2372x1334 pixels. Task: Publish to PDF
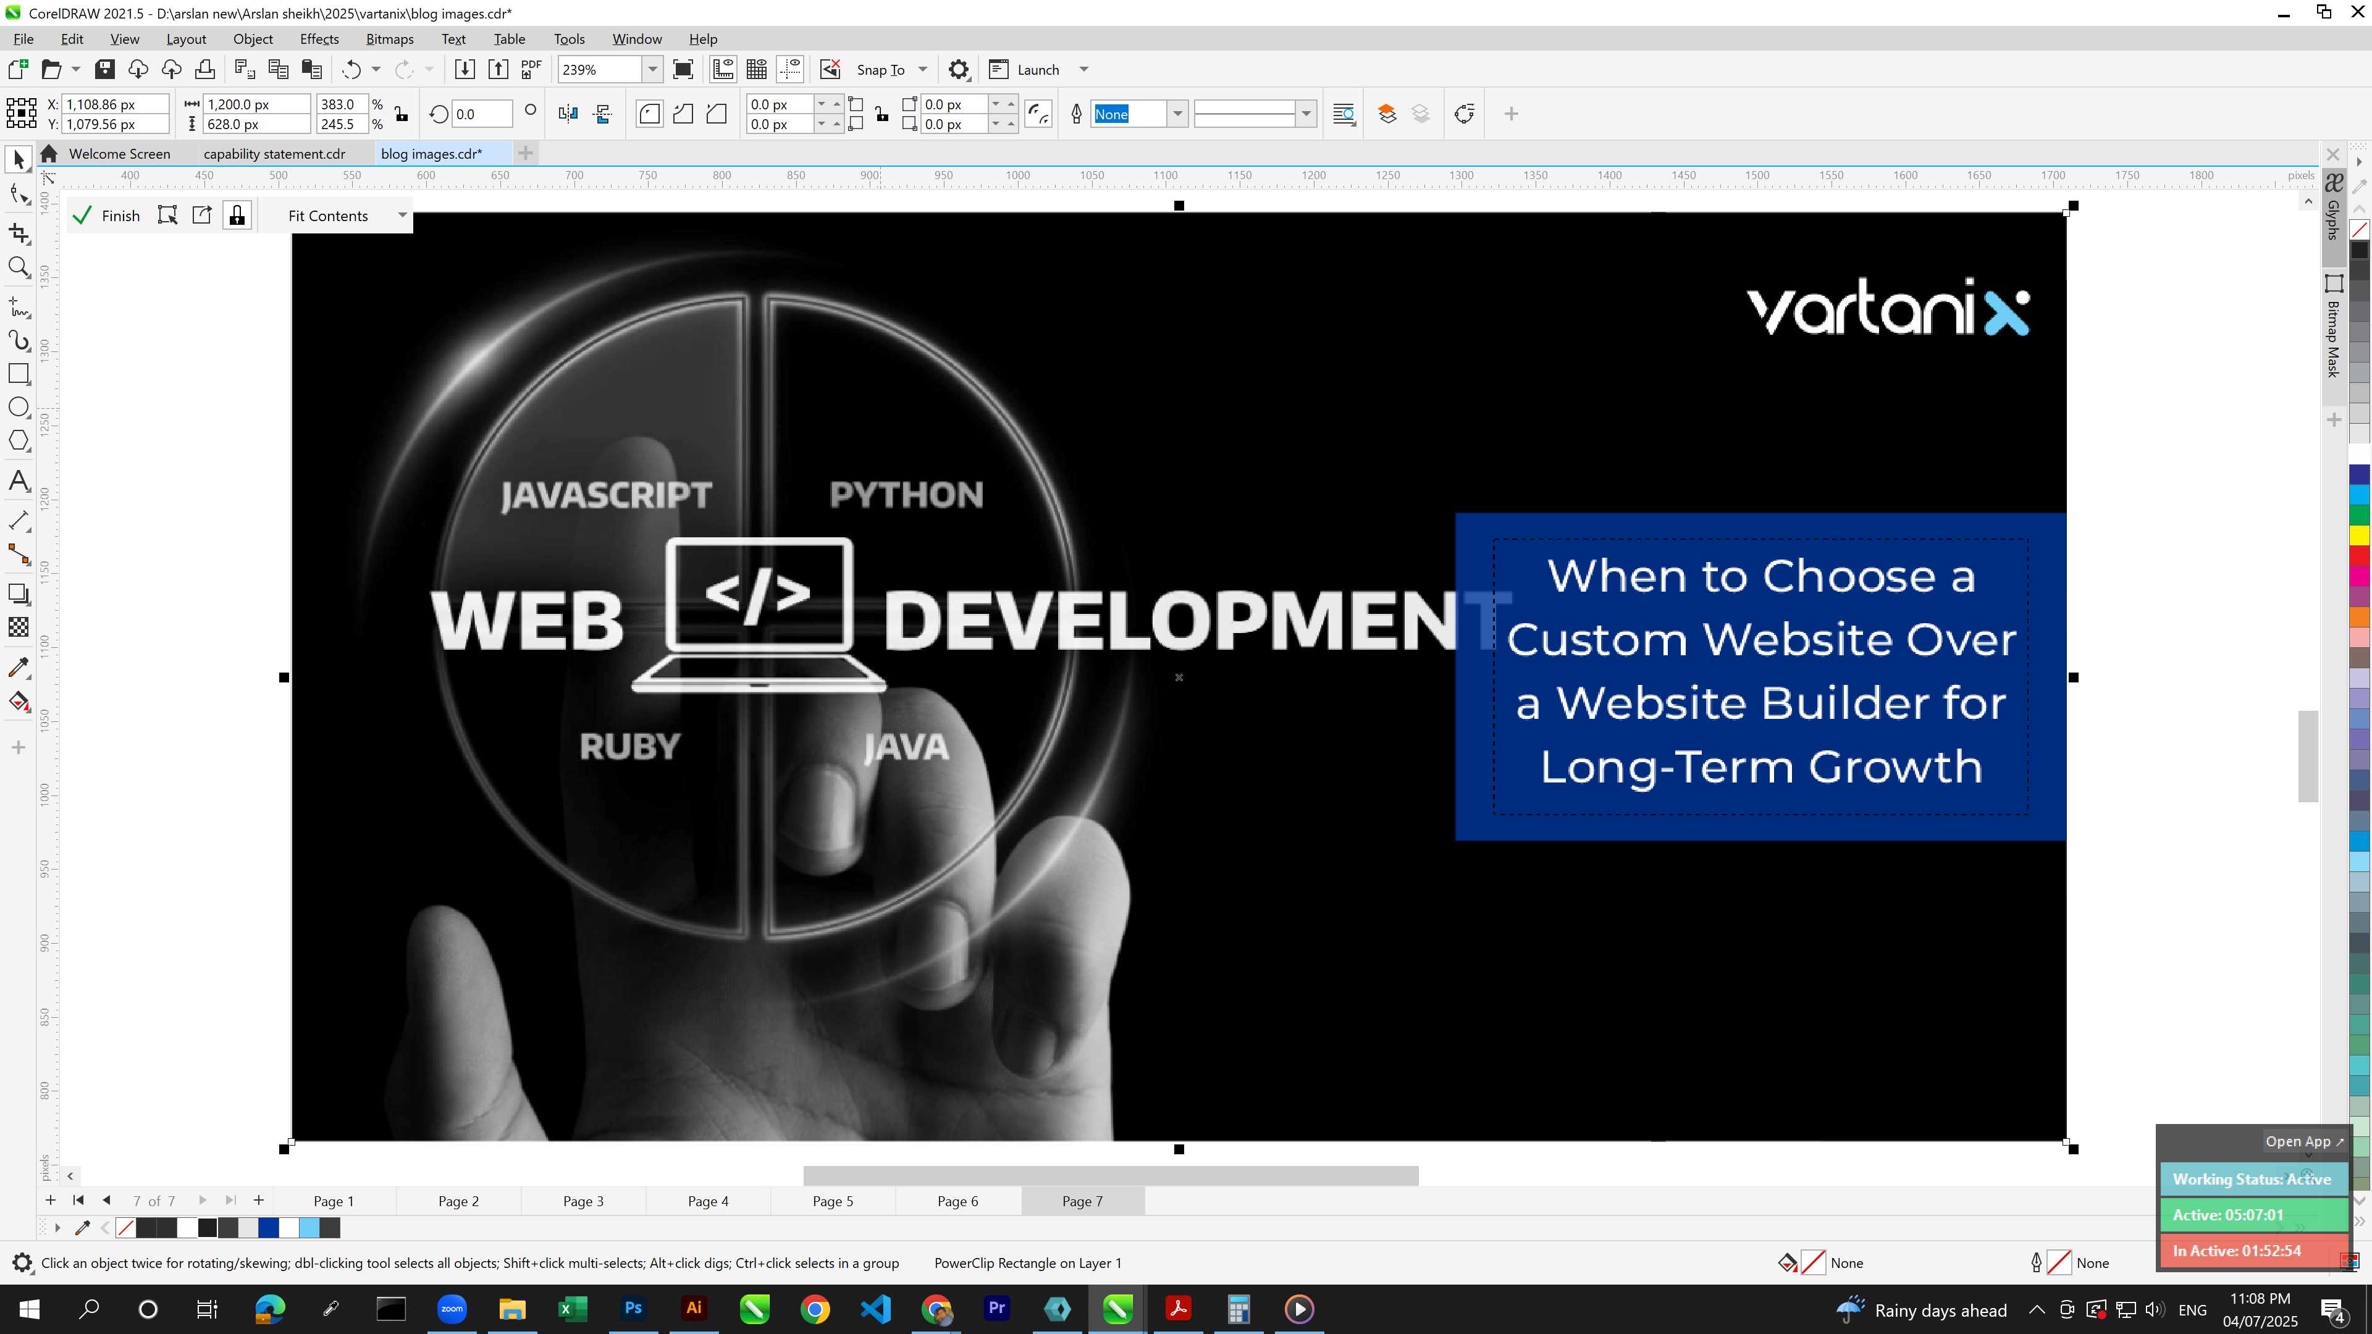click(x=531, y=69)
